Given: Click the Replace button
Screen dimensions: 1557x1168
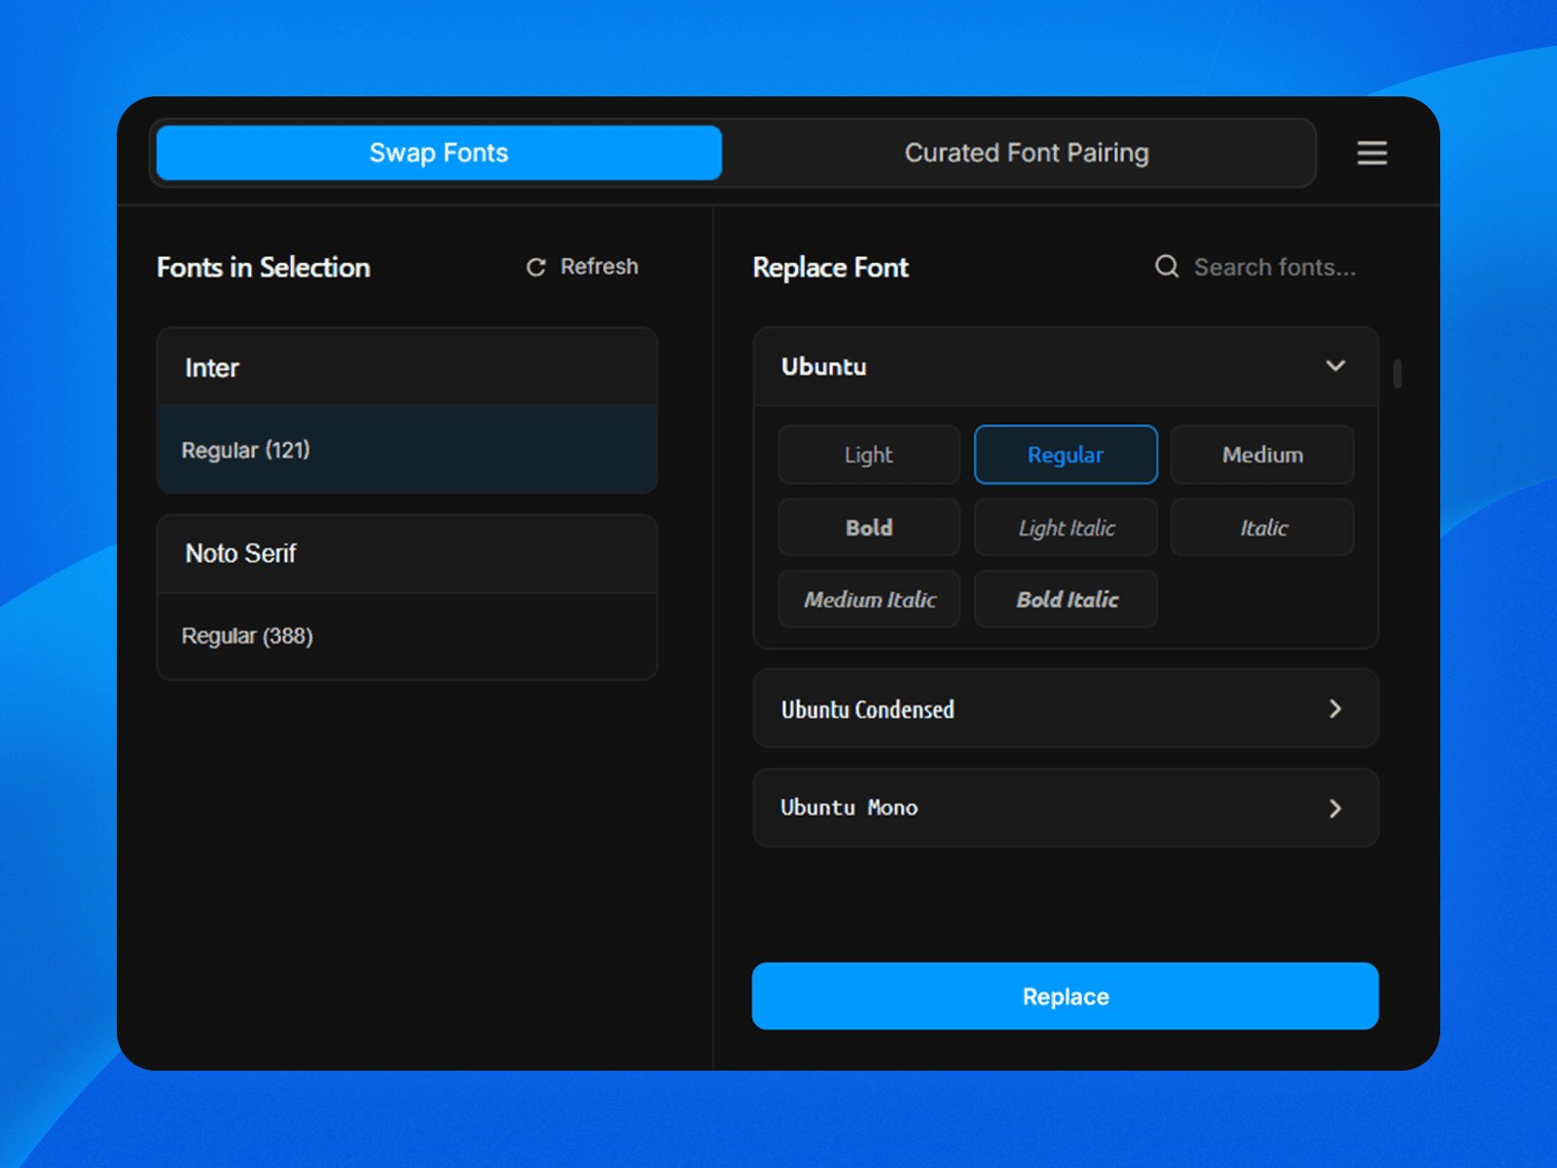Looking at the screenshot, I should (1065, 996).
